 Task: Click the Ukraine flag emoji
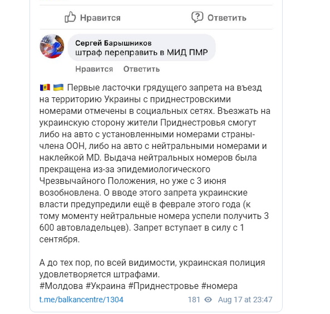(x=58, y=87)
